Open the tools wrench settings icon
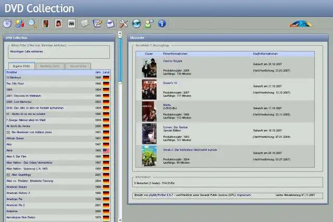Image resolution: width=333 pixels, height=222 pixels. (x=123, y=23)
